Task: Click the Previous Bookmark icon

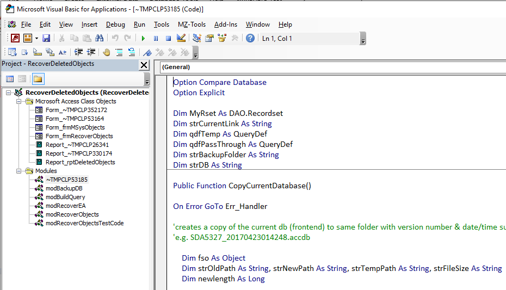Action: [172, 52]
